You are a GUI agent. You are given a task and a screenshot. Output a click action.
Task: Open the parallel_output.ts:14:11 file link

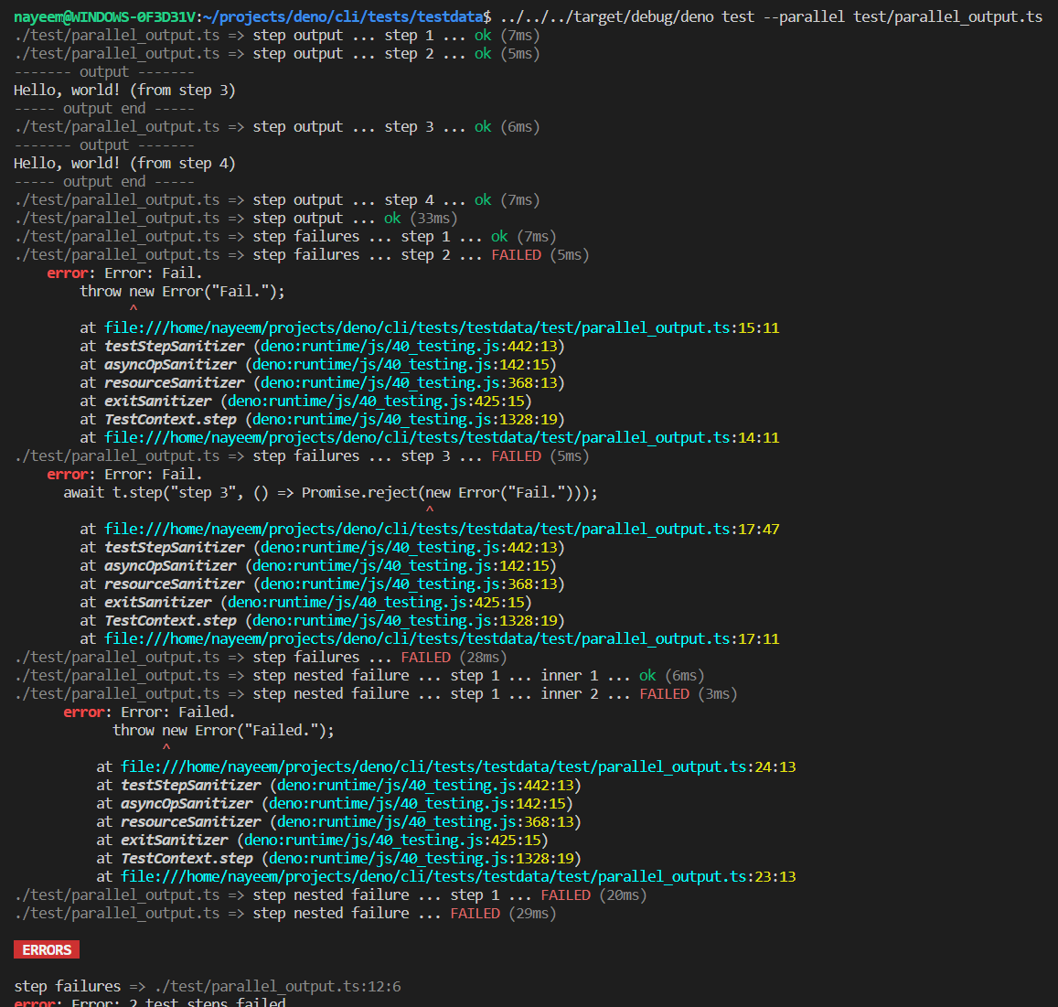pos(442,437)
